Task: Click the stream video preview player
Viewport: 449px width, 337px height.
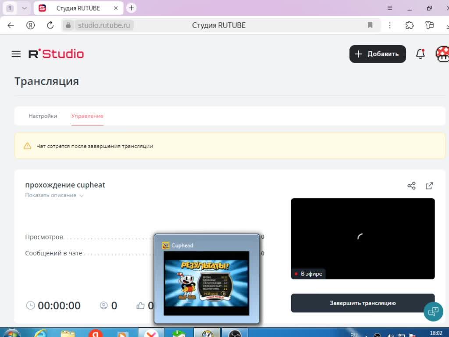Action: click(363, 238)
